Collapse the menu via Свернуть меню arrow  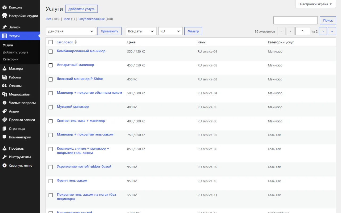click(4, 165)
